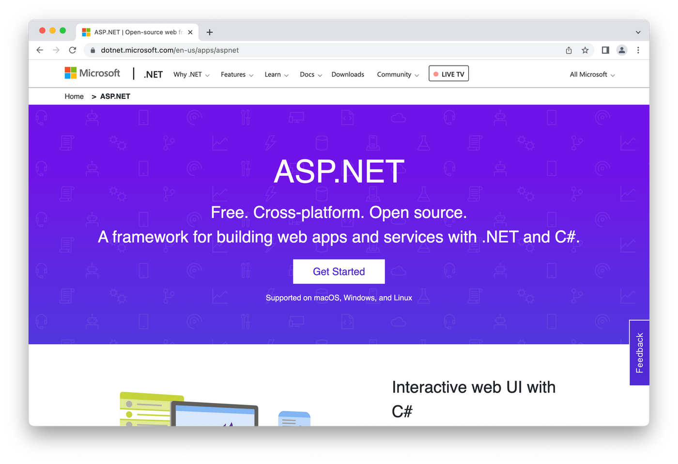
Task: Bookmark the page with the star icon
Action: tap(585, 50)
